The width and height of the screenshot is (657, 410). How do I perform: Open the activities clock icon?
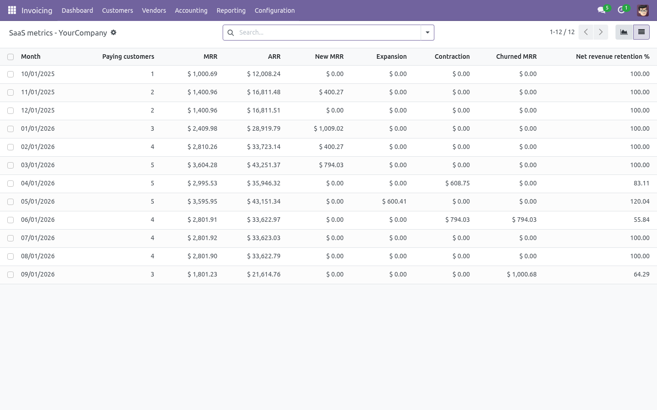621,10
